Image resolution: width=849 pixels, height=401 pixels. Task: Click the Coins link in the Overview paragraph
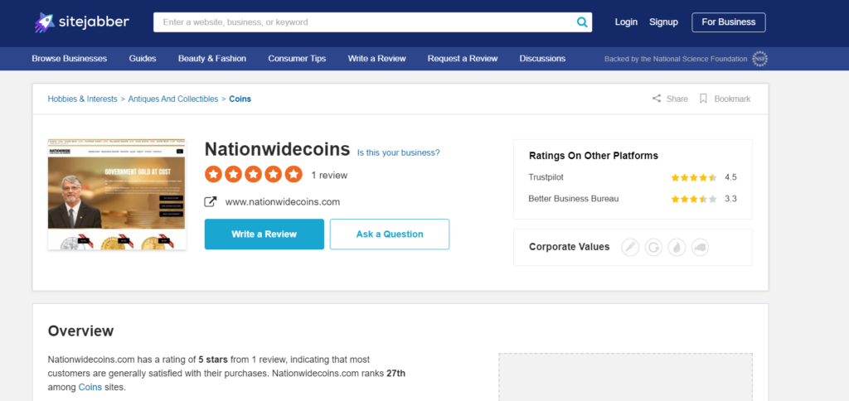pyautogui.click(x=90, y=387)
